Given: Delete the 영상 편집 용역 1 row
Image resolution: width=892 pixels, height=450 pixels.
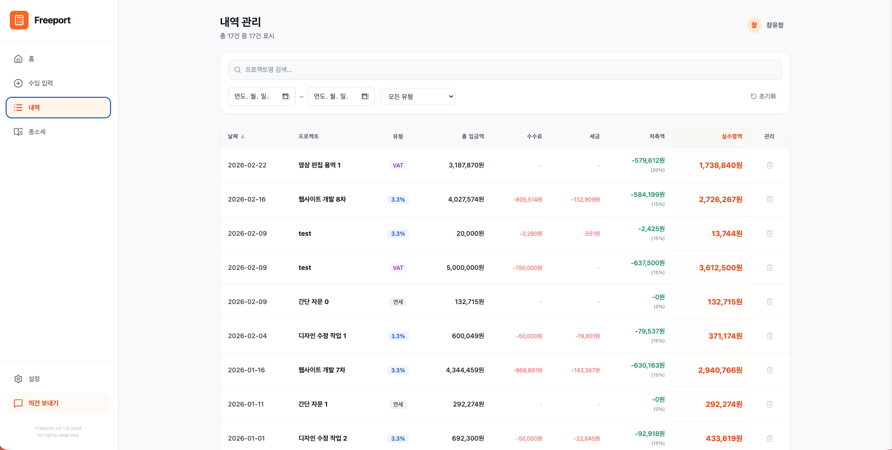Looking at the screenshot, I should [x=769, y=165].
